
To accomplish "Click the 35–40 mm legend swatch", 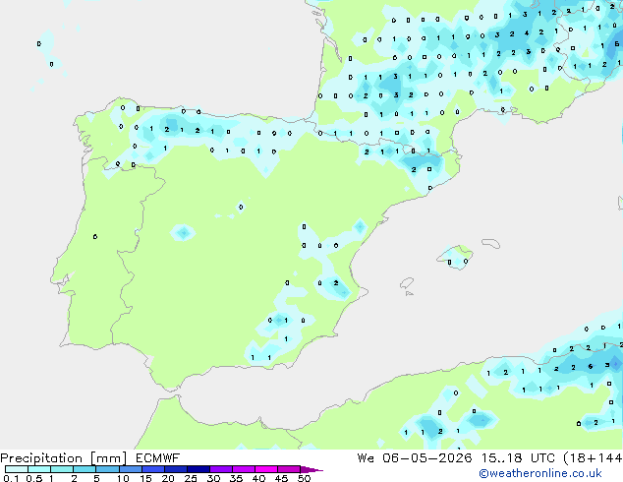I will click(244, 469).
